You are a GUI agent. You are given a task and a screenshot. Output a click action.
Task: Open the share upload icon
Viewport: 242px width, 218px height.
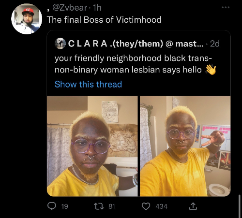point(193,206)
